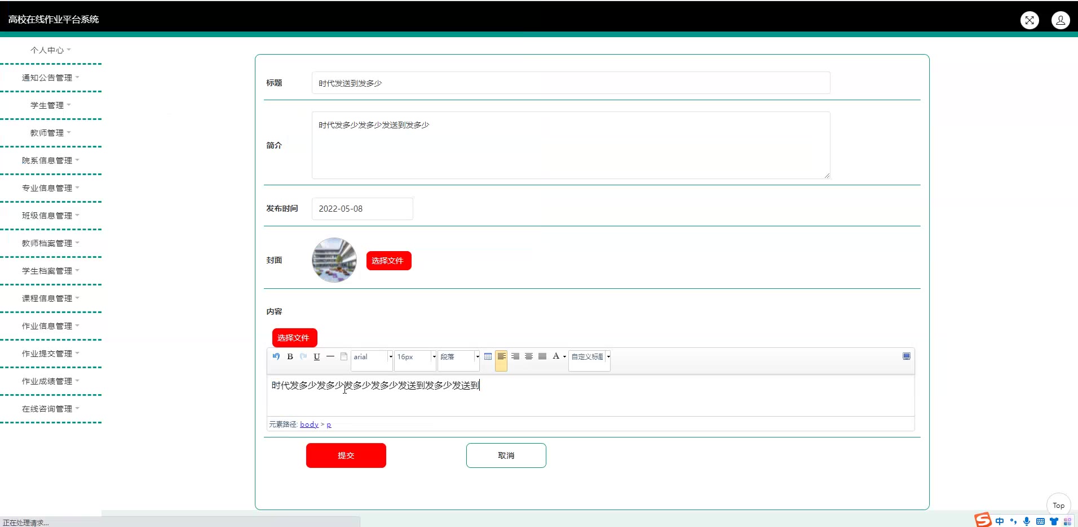1078x527 pixels.
Task: Click the 取消 cancel button
Action: click(x=506, y=455)
